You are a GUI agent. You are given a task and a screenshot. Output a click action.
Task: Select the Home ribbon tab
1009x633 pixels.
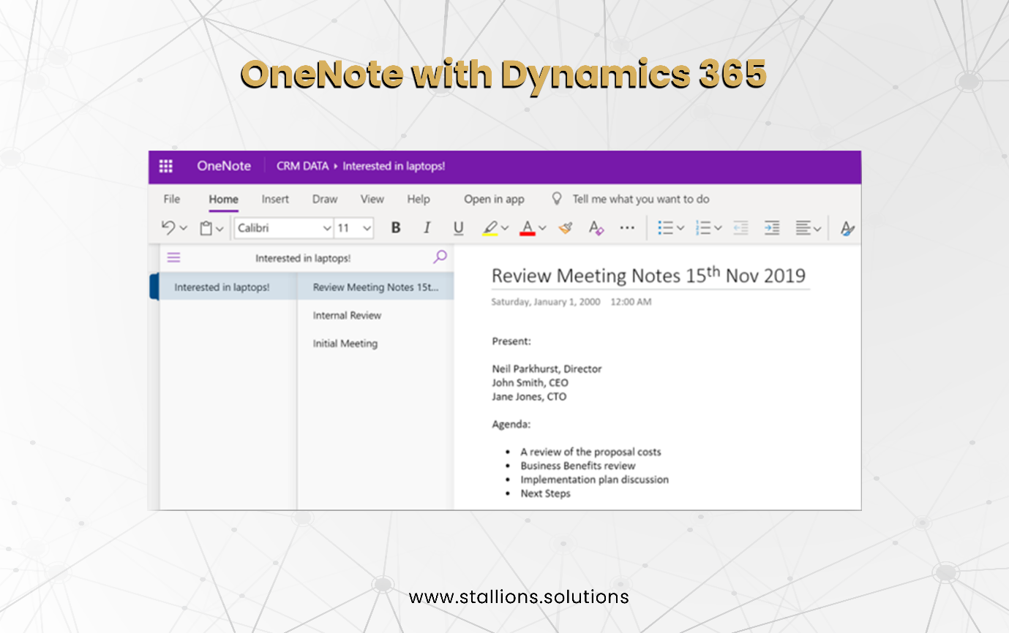click(223, 199)
